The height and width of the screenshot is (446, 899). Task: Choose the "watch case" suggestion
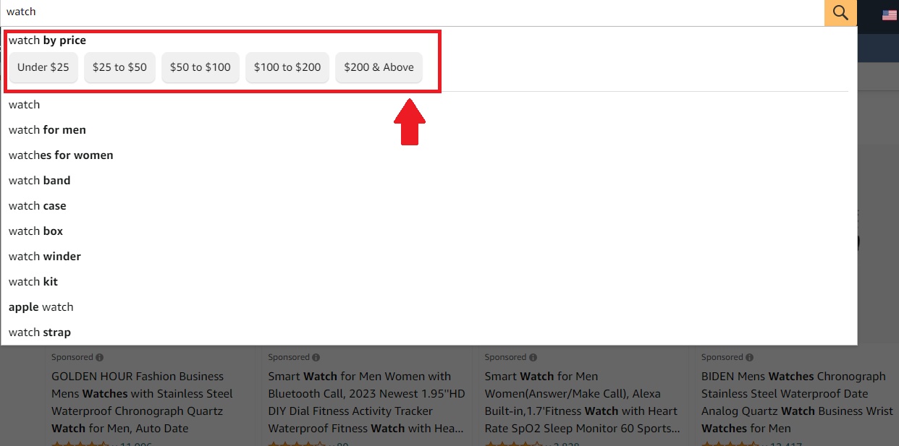(x=429, y=206)
